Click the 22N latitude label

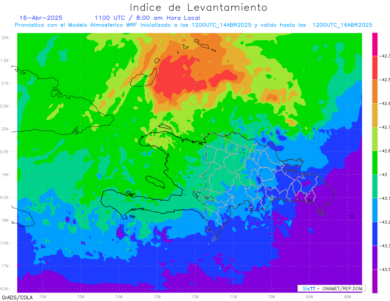point(5,38)
